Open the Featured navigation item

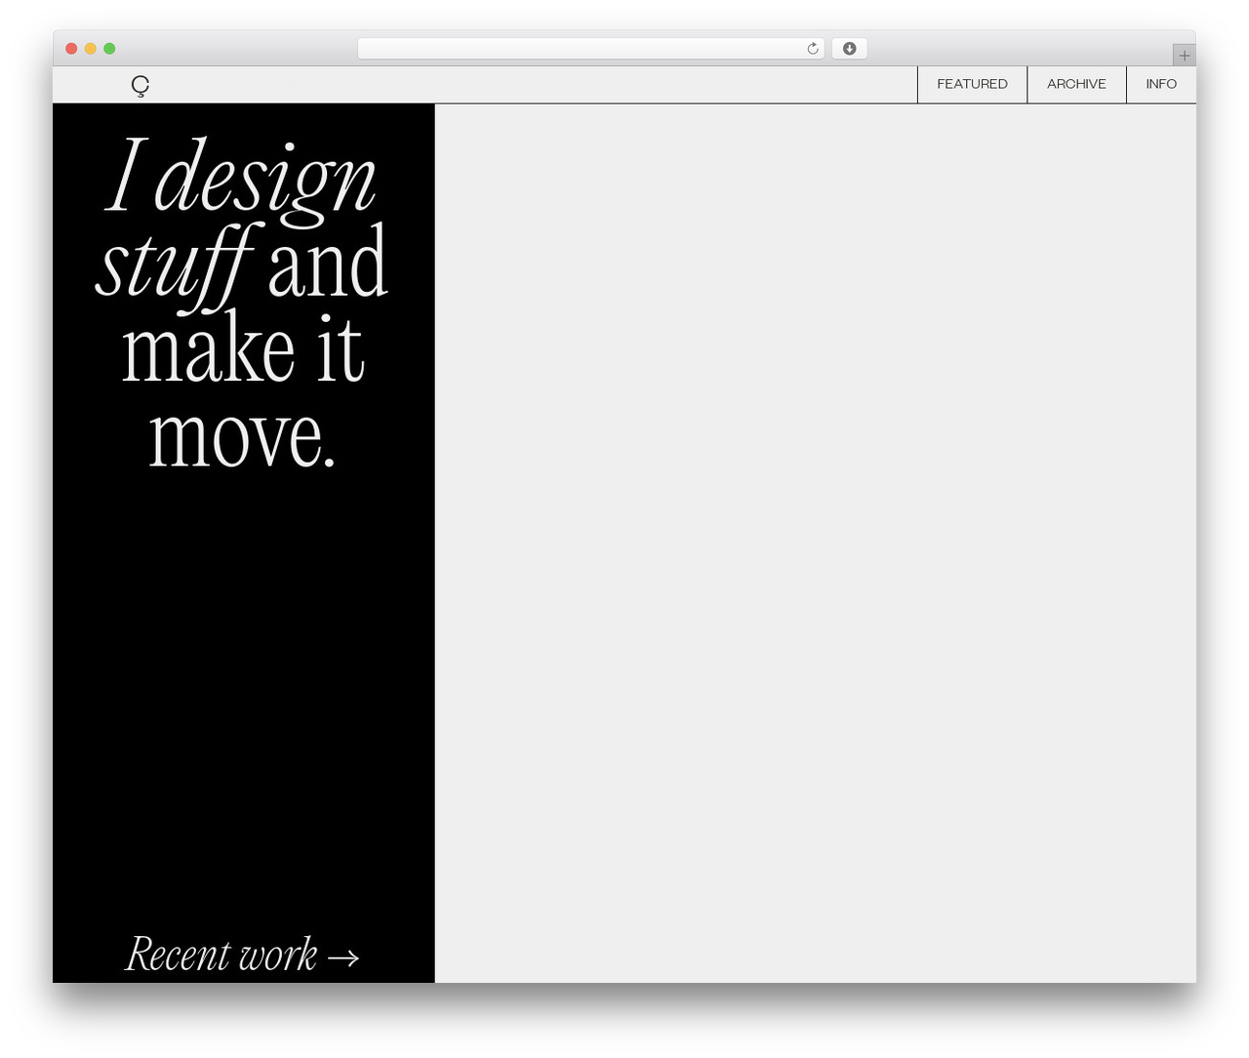(972, 84)
